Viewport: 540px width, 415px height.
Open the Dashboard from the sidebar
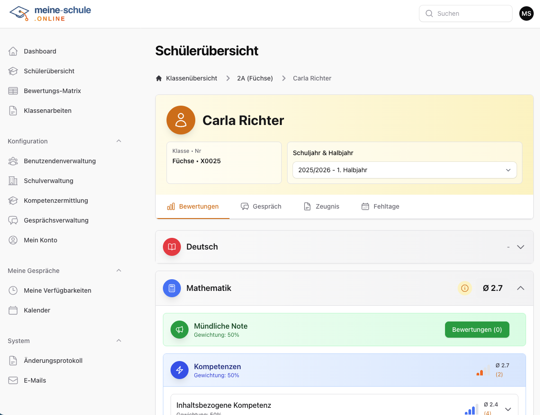[40, 51]
